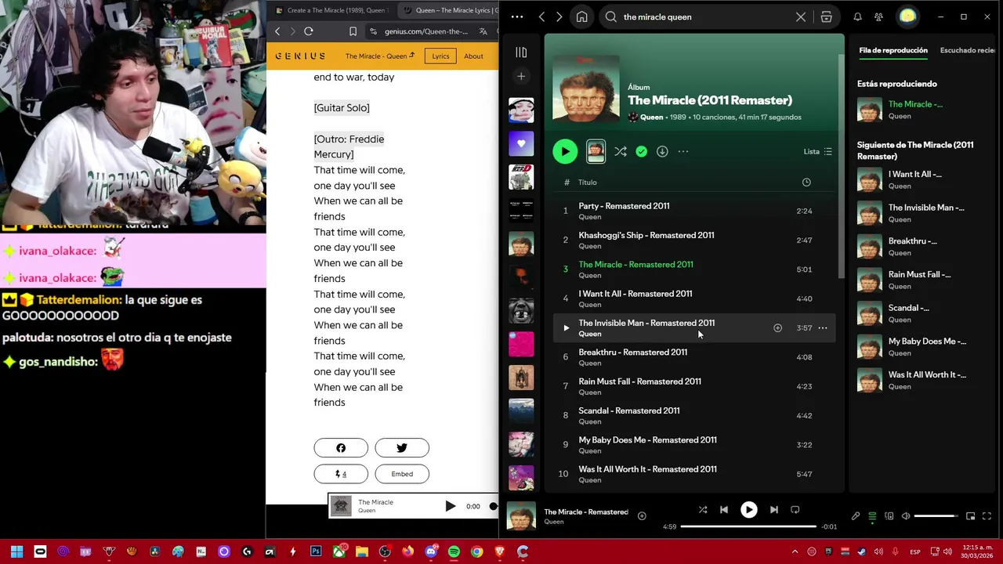Seek within Spotify song progress bar

[748, 526]
